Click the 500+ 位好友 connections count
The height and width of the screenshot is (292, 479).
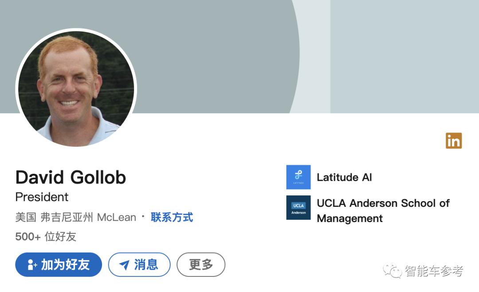pyautogui.click(x=46, y=237)
